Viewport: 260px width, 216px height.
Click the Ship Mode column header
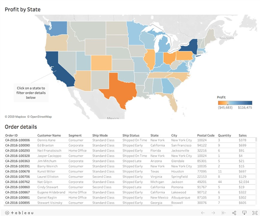(x=100, y=135)
